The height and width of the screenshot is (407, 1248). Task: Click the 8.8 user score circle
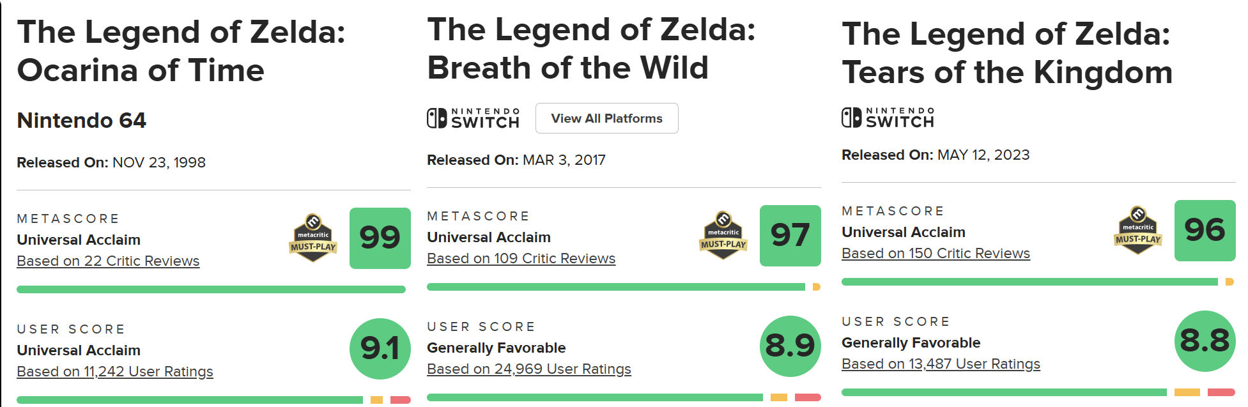(1205, 341)
